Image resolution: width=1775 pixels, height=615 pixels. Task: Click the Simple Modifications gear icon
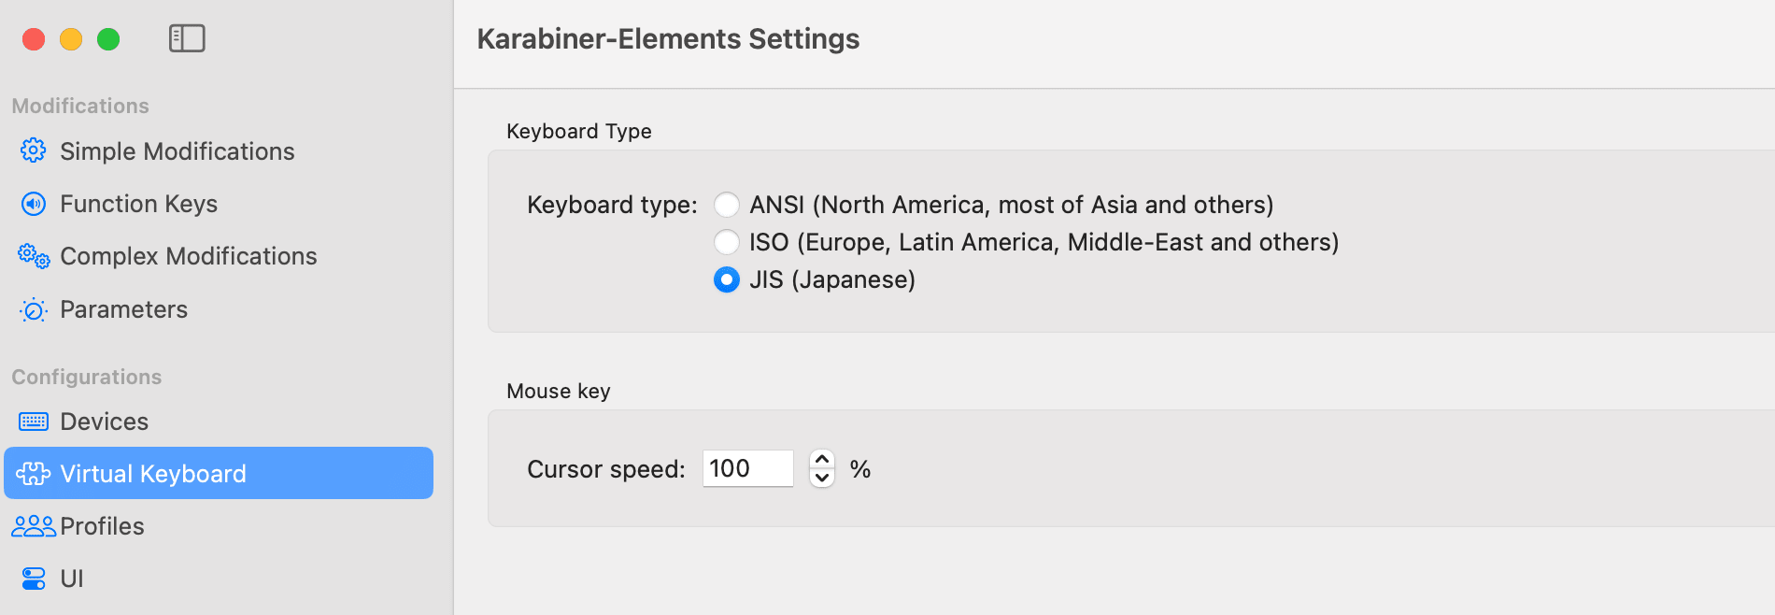click(x=34, y=150)
